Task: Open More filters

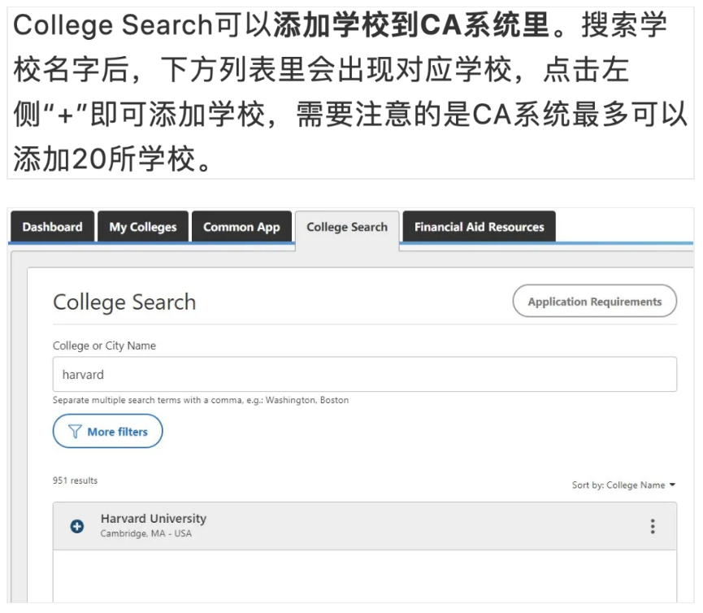Action: click(x=107, y=432)
